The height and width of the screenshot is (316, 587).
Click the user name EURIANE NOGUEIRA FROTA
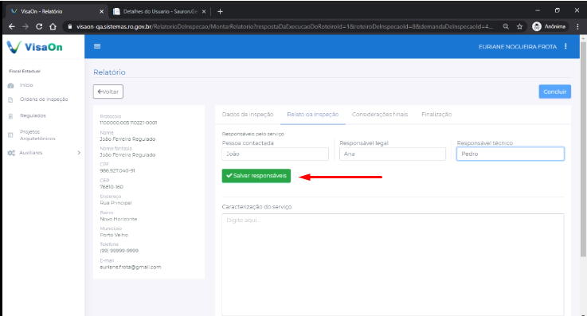point(518,47)
